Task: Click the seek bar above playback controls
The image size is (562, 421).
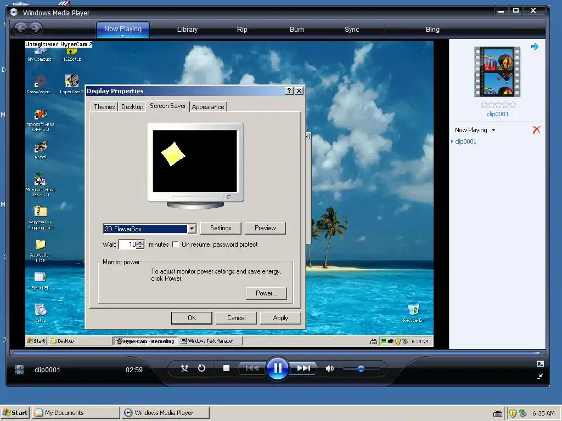Action: pyautogui.click(x=277, y=352)
